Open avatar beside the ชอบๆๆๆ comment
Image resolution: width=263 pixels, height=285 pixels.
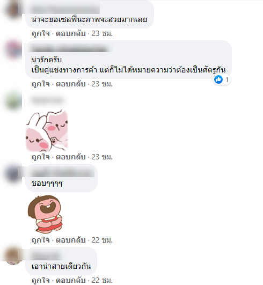13,173
